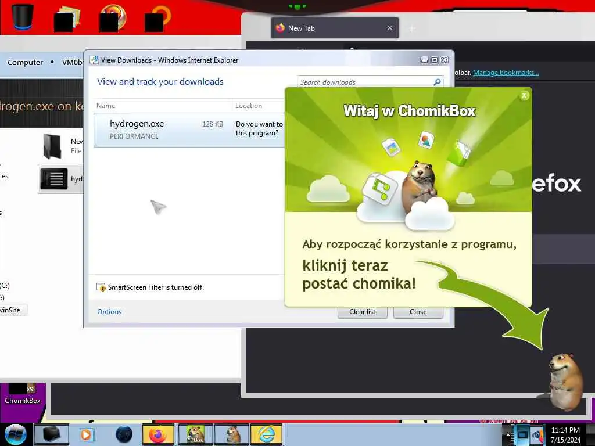
Task: Open the dark globe icon in the taskbar
Action: coord(124,434)
